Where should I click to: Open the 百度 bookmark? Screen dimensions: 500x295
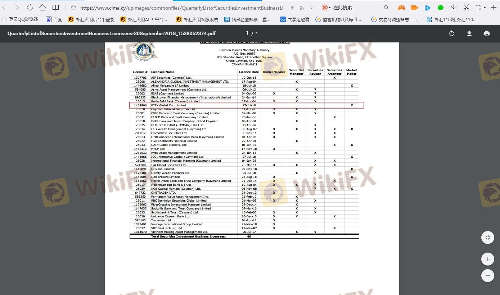click(x=54, y=19)
